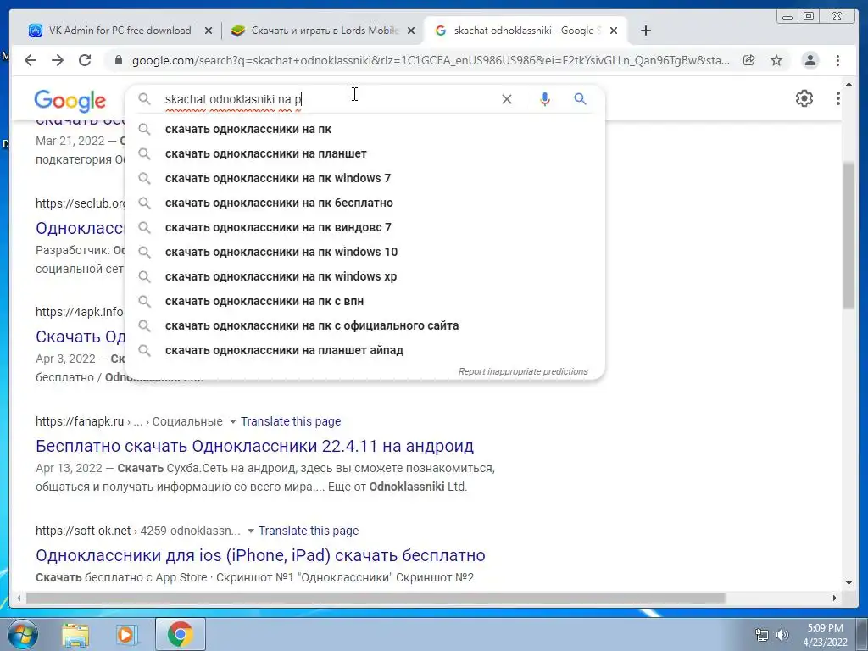Translate the soft-ok.net result page

point(309,531)
